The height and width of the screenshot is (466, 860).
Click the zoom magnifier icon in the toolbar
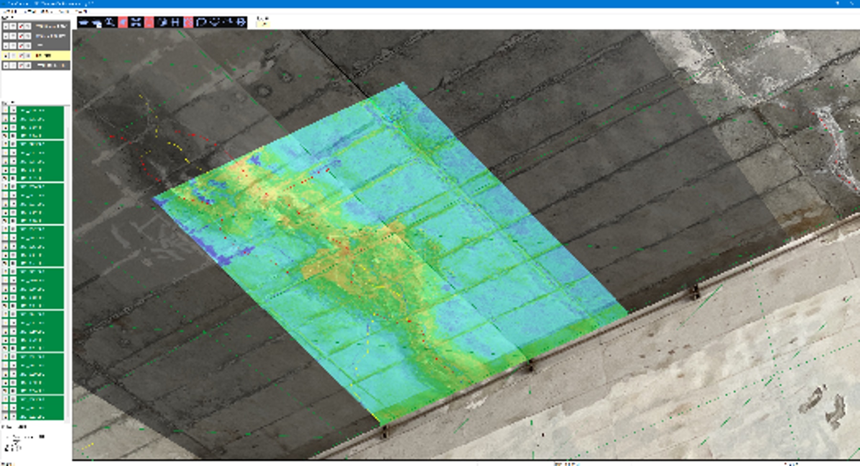tap(110, 22)
